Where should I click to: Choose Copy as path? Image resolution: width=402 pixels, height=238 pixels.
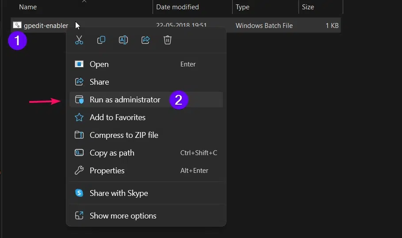[146, 152]
